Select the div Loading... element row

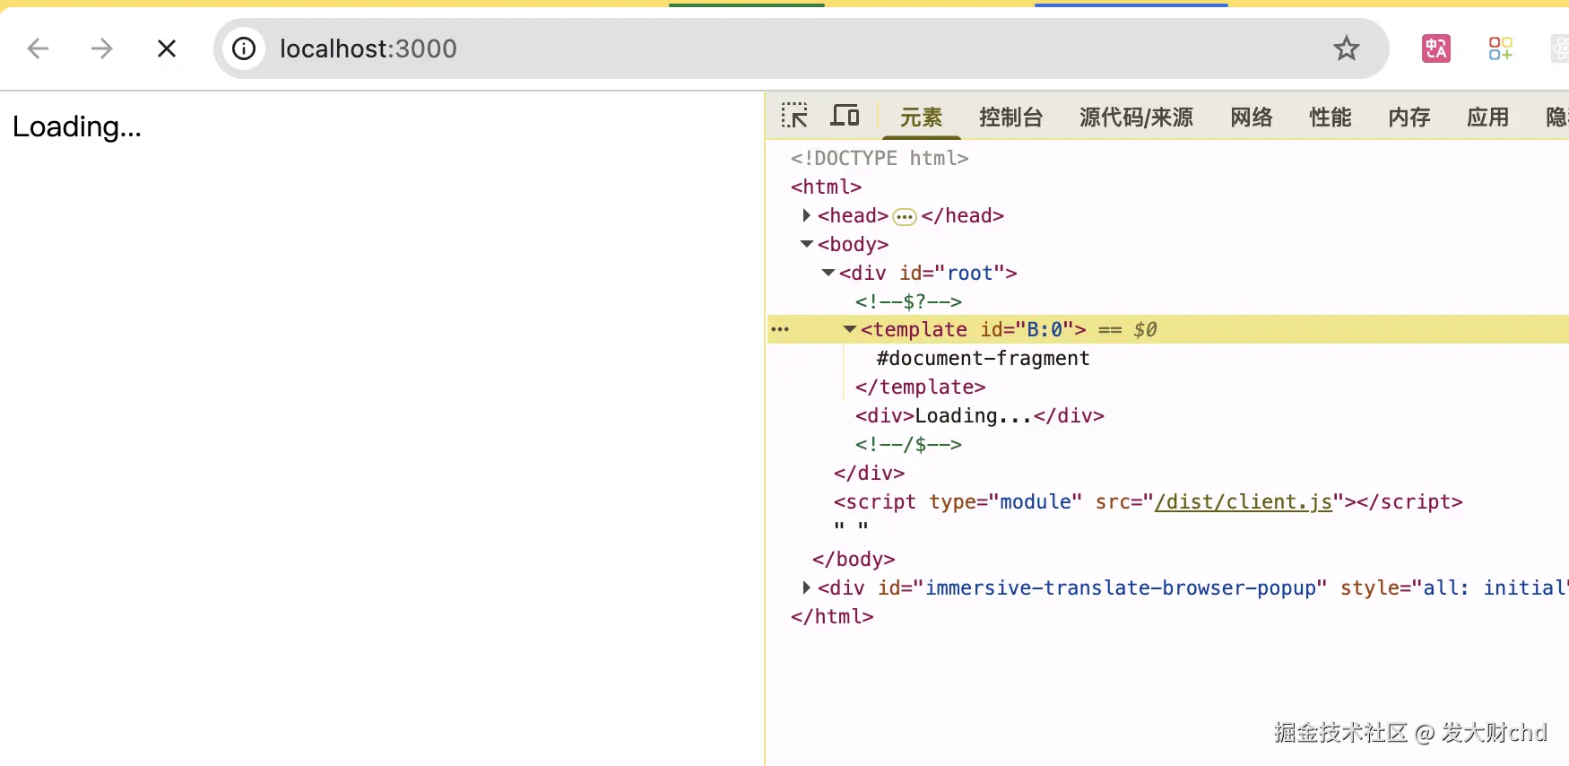pos(979,415)
